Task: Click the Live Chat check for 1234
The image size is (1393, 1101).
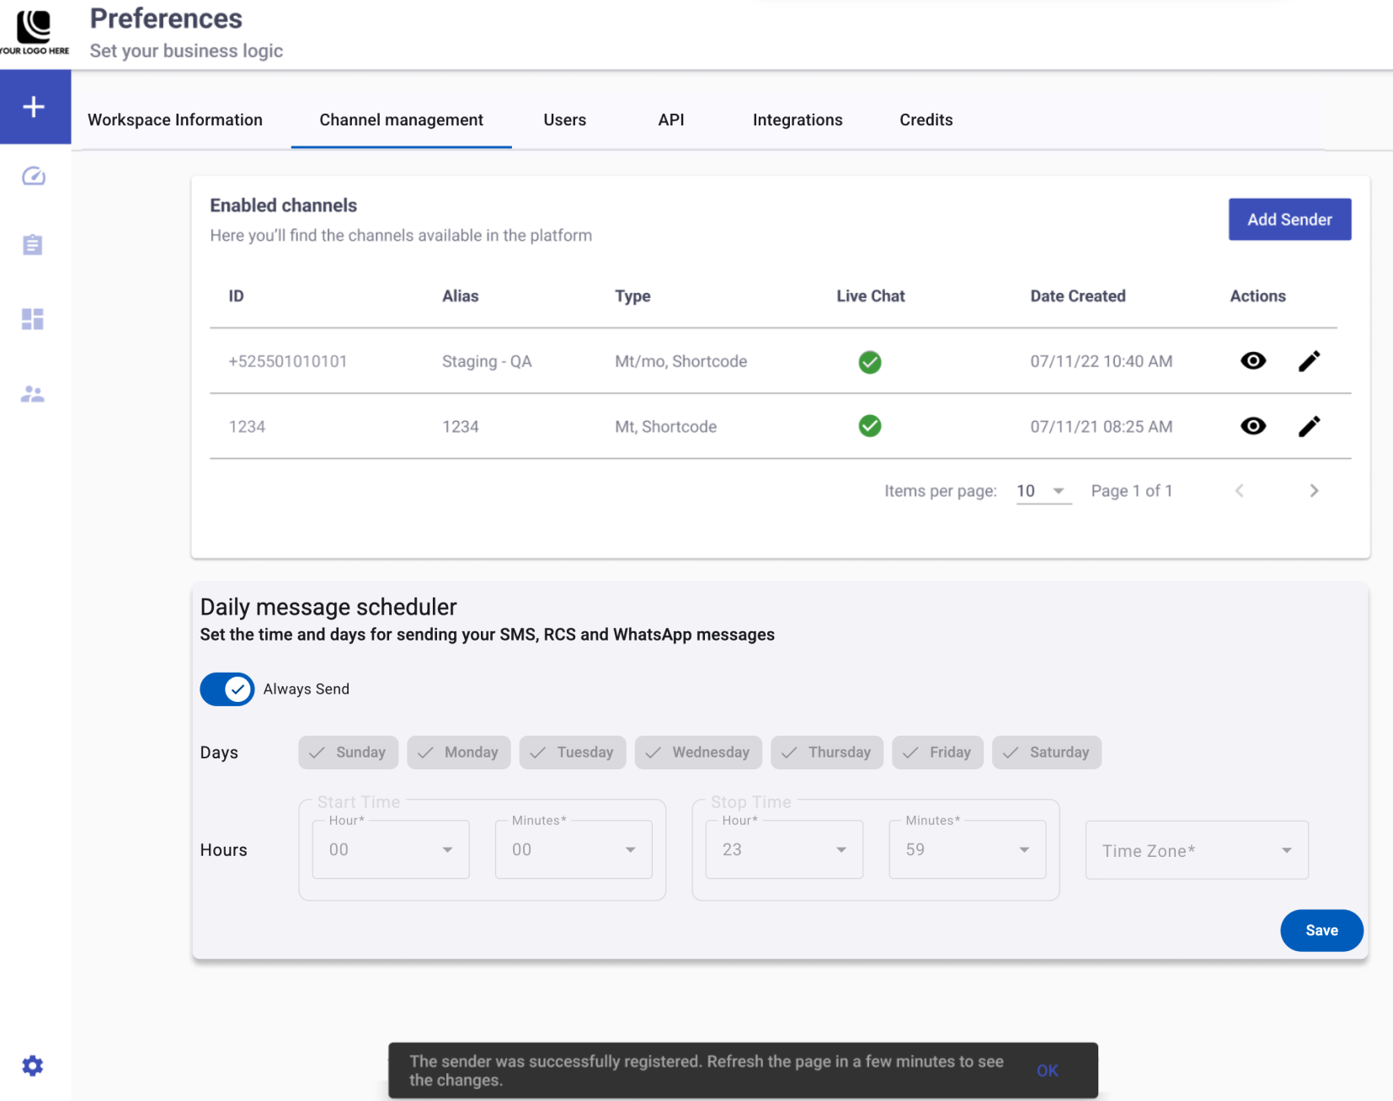Action: pos(870,426)
